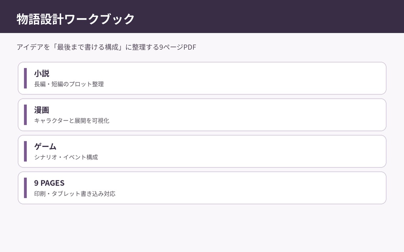This screenshot has height=252, width=404.
Task: Select the 9 PAGES heading text
Action: point(49,183)
